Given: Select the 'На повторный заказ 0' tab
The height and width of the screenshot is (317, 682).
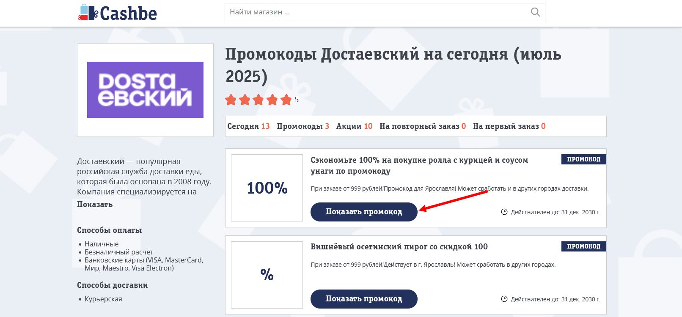Looking at the screenshot, I should (x=423, y=126).
